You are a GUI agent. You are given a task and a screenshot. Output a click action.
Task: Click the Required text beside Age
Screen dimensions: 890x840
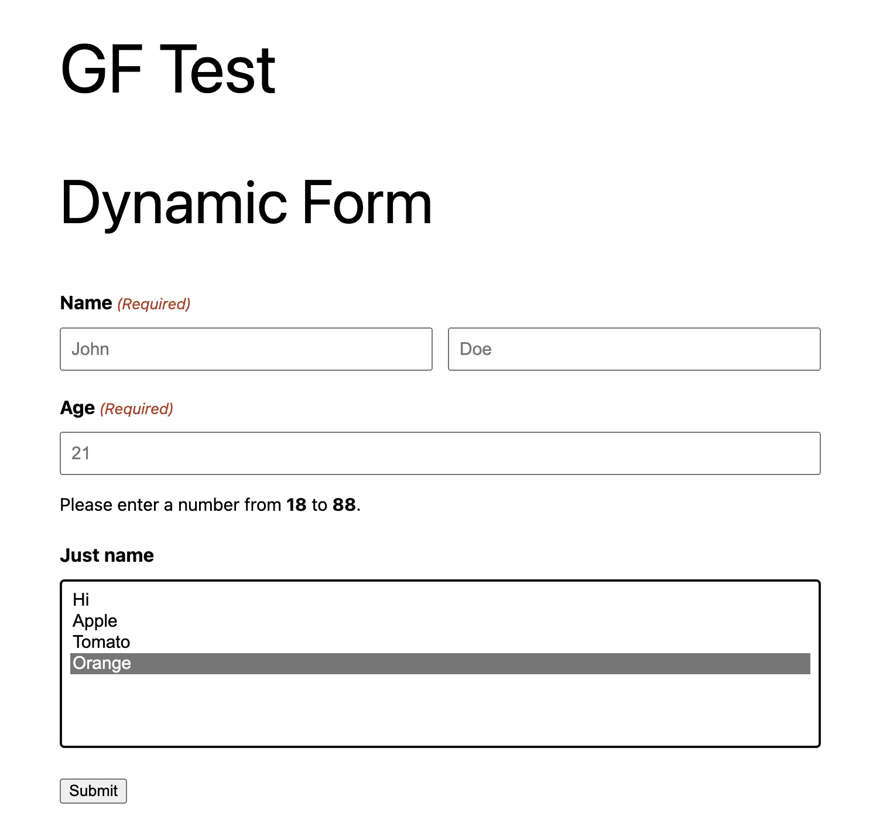136,409
